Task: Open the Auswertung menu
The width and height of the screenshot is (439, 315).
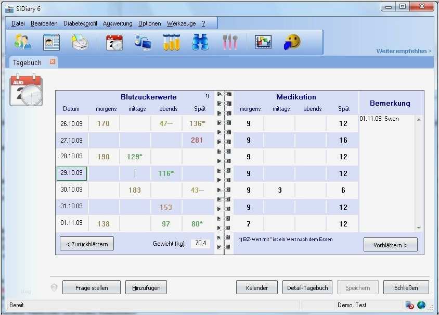Action: point(118,23)
